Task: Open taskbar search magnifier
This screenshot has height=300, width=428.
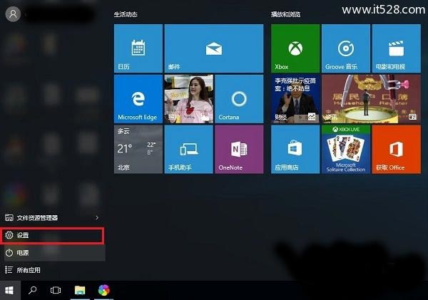Action: (33, 291)
